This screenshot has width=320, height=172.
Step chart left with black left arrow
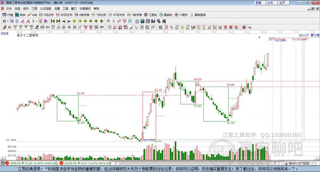64,21
